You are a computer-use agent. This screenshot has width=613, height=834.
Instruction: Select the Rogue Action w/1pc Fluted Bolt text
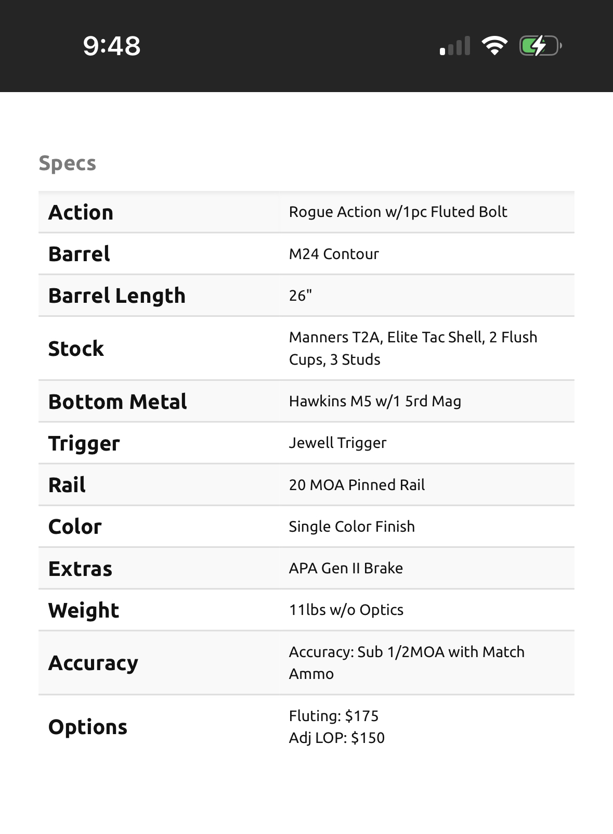(x=398, y=212)
